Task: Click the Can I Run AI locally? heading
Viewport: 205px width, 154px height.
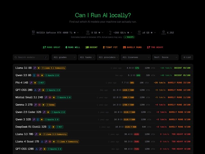Action: pyautogui.click(x=103, y=15)
